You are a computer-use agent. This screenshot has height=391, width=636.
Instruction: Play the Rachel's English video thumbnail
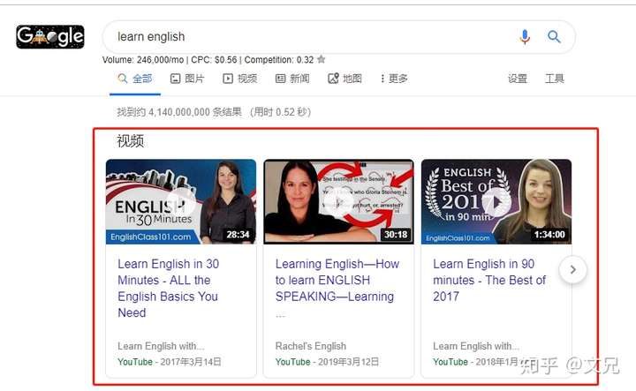point(338,202)
